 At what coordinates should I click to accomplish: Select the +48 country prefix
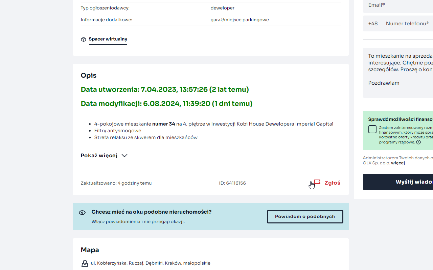coord(373,24)
